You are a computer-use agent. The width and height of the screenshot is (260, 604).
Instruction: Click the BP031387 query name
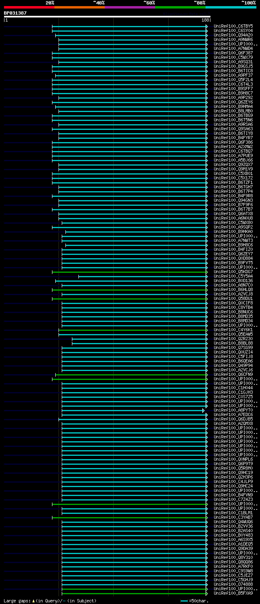(x=15, y=13)
